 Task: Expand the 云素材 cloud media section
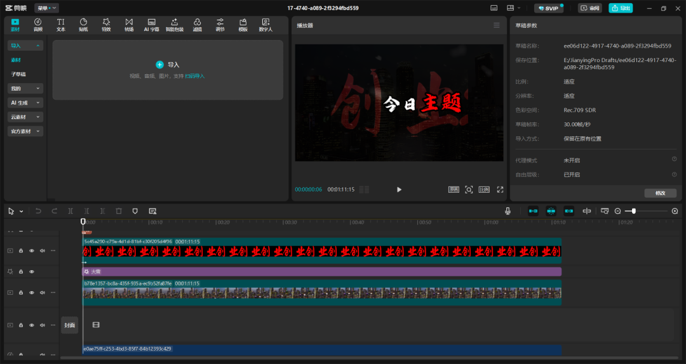tap(25, 117)
